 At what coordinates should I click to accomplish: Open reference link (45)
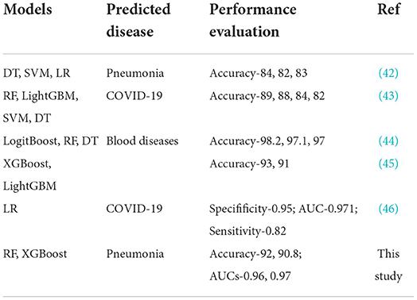pos(388,163)
